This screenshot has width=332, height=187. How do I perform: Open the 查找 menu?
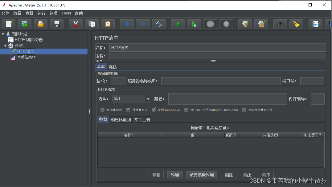point(29,13)
